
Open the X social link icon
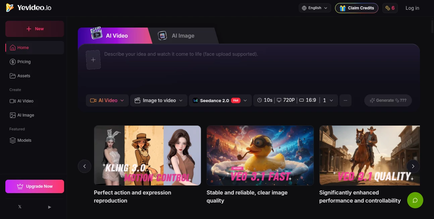coord(20,207)
